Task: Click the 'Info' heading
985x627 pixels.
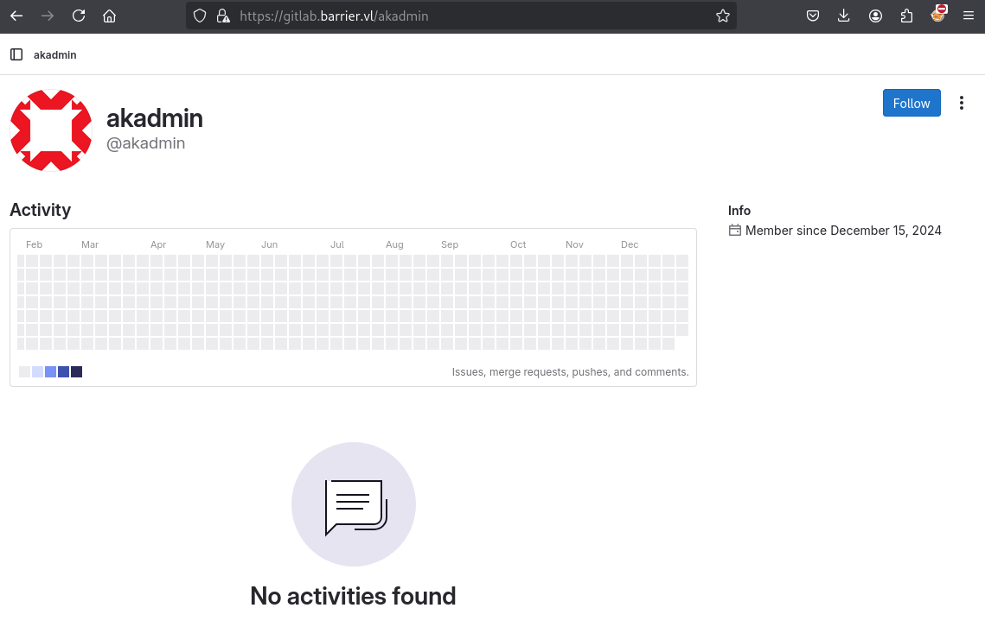Action: 739,210
